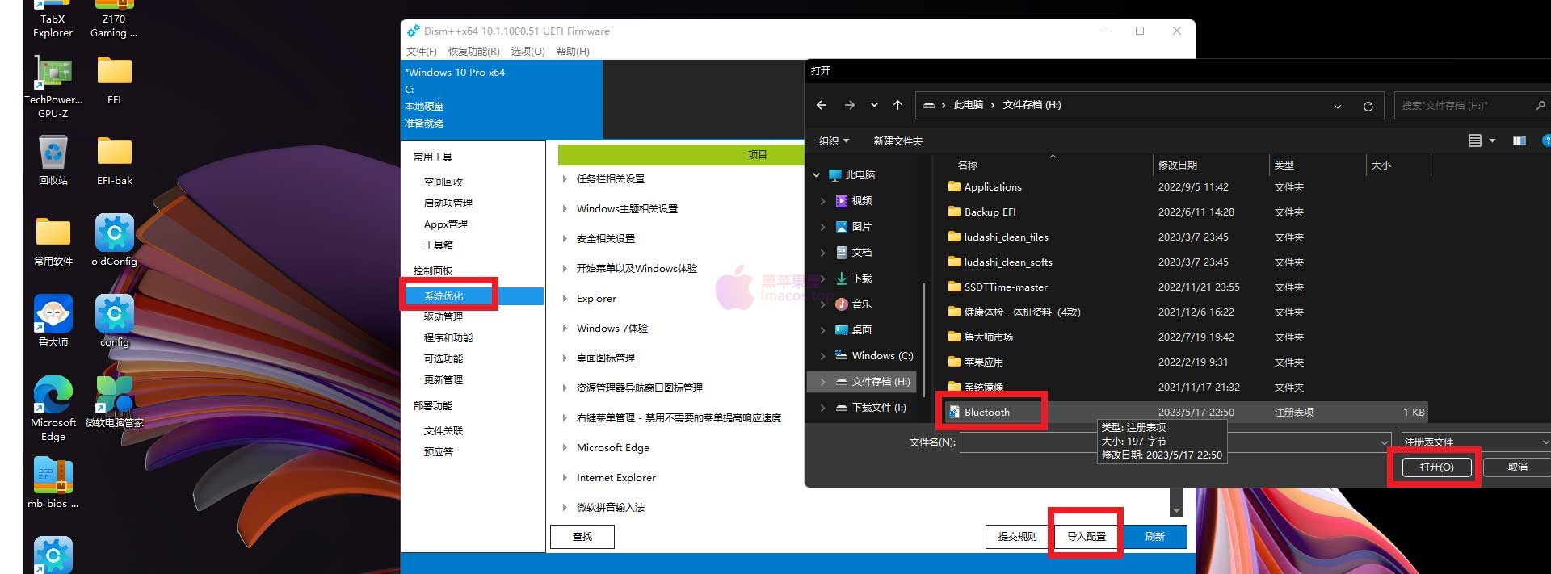Select 桌面 in the navigation tree

[862, 330]
